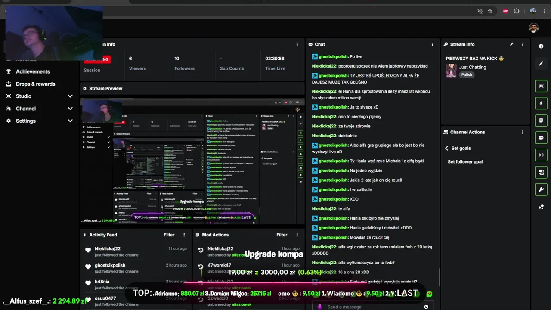Toggle the Mod Actions document widget button
This screenshot has width=551, height=310.
(541, 121)
